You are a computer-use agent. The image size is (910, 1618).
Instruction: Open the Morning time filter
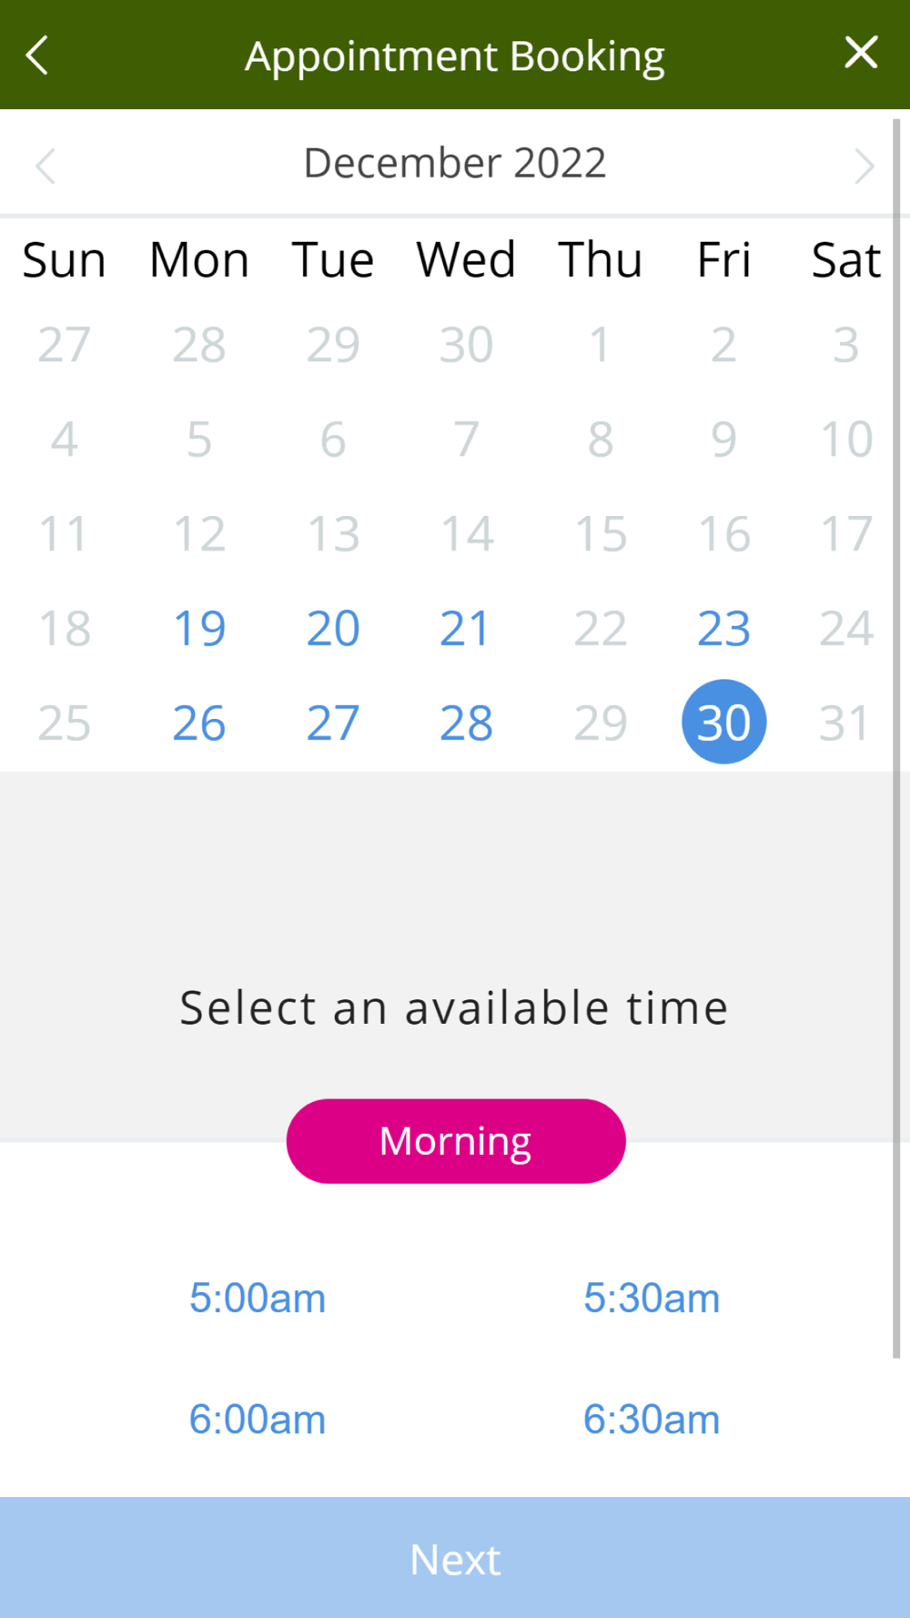click(456, 1141)
